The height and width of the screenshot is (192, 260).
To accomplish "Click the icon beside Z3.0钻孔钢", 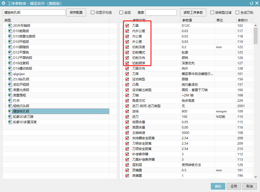I will tap(10, 79).
